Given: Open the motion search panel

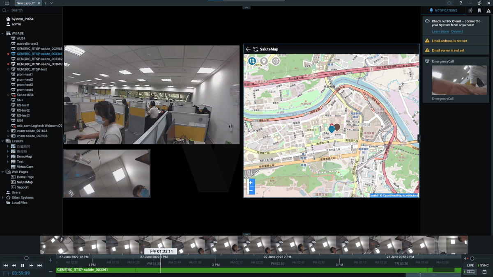Looking at the screenshot, I should (x=470, y=10).
